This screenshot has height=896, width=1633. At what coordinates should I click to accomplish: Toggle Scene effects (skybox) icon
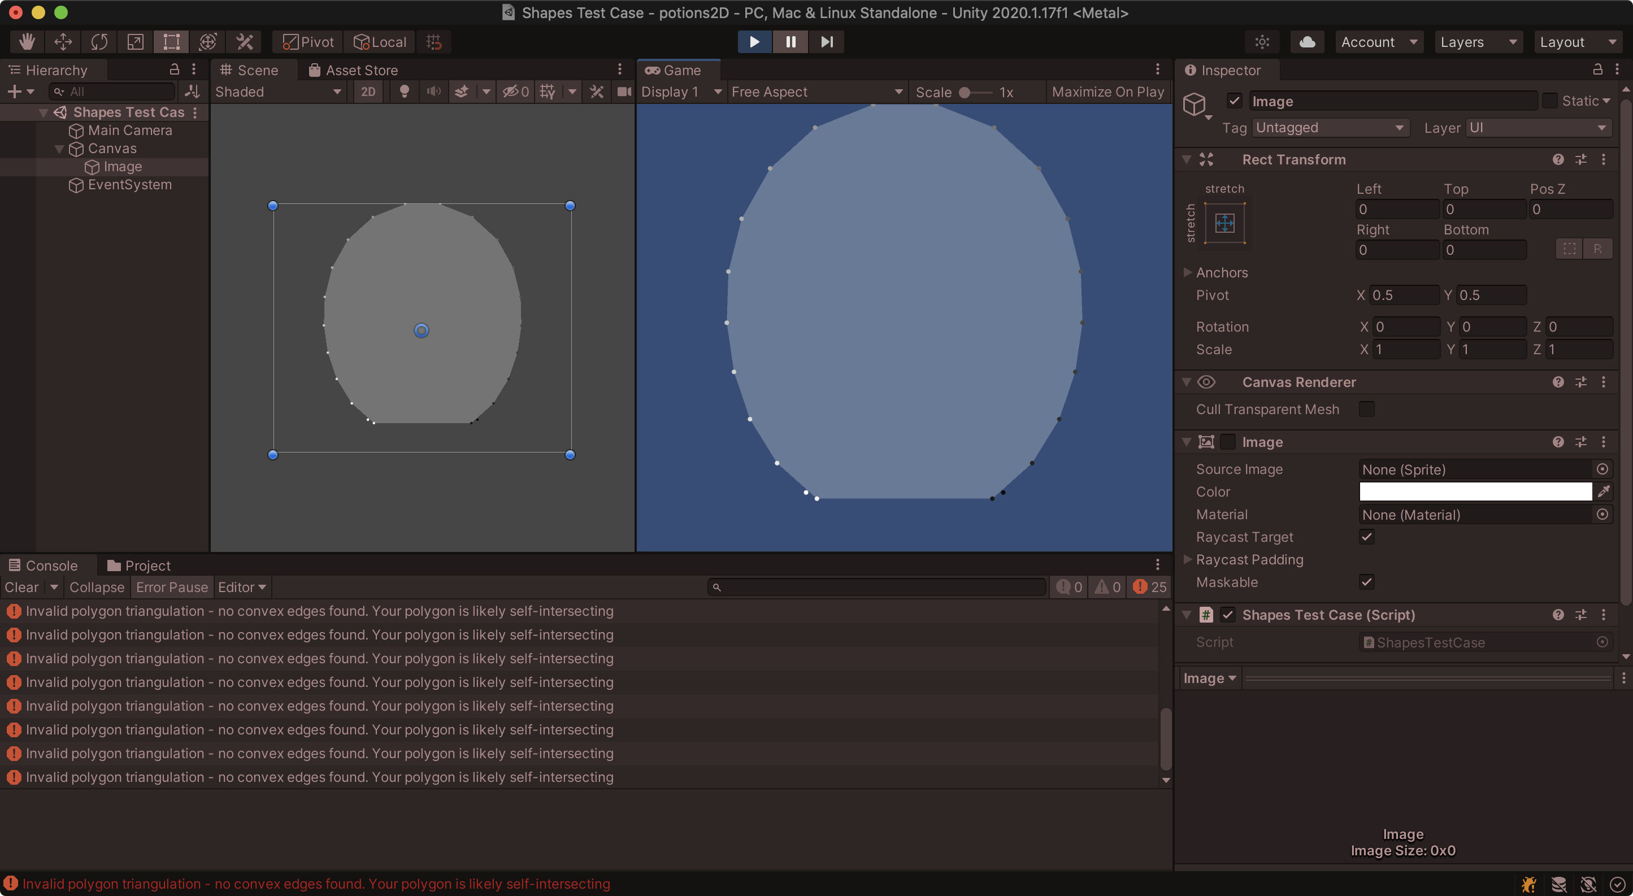point(462,92)
